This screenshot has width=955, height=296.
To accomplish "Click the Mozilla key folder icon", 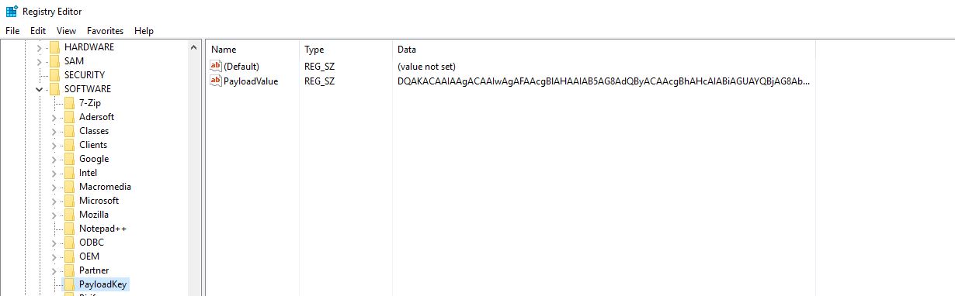I will (x=69, y=215).
